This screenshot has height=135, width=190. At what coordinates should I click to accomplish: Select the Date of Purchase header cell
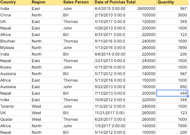coord(109,2)
